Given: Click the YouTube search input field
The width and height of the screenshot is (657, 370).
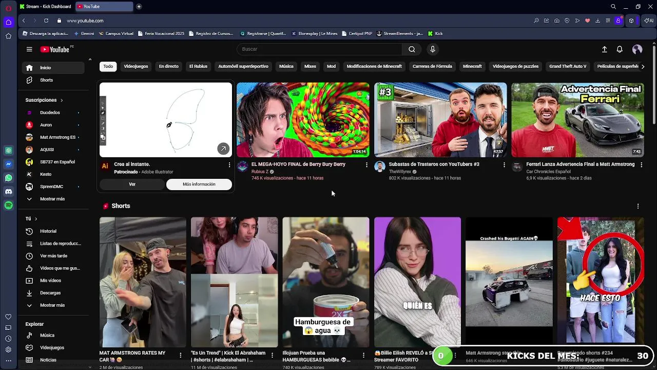Looking at the screenshot, I should 319,49.
